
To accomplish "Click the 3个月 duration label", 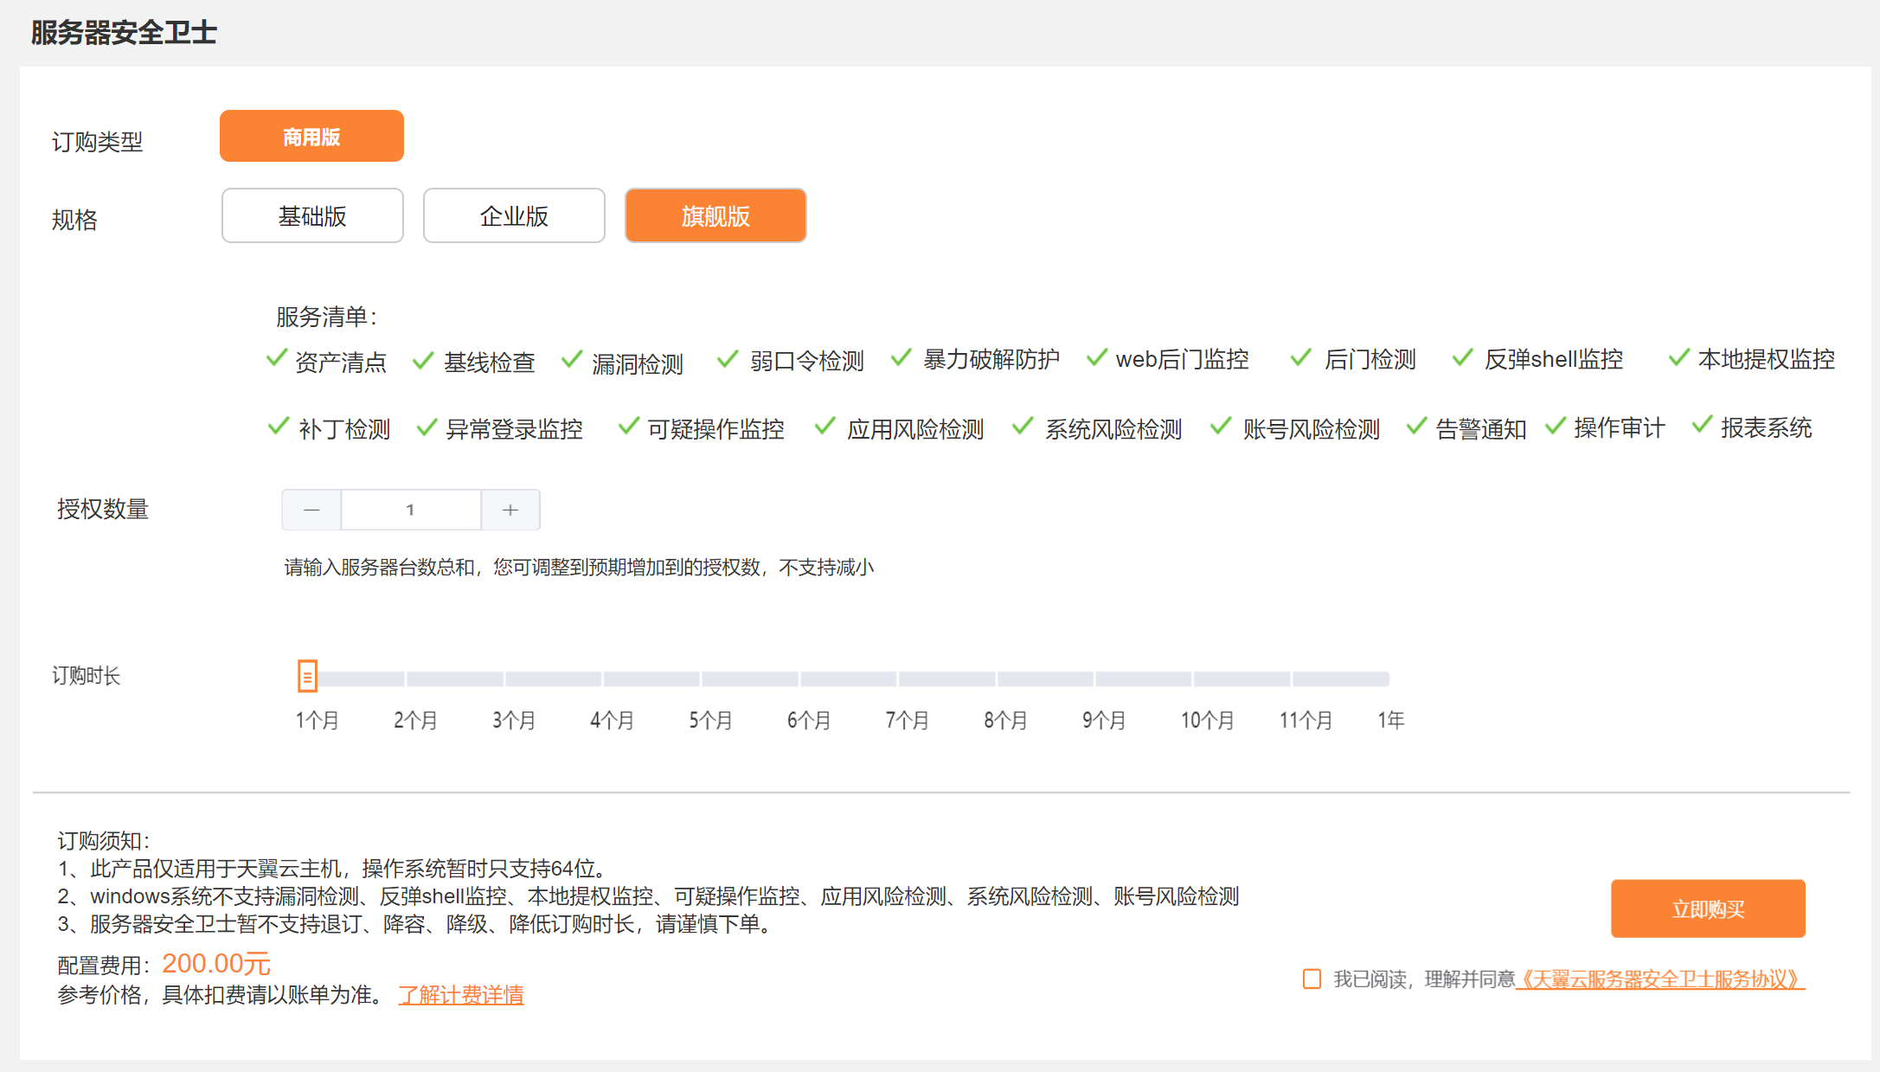I will click(x=514, y=720).
